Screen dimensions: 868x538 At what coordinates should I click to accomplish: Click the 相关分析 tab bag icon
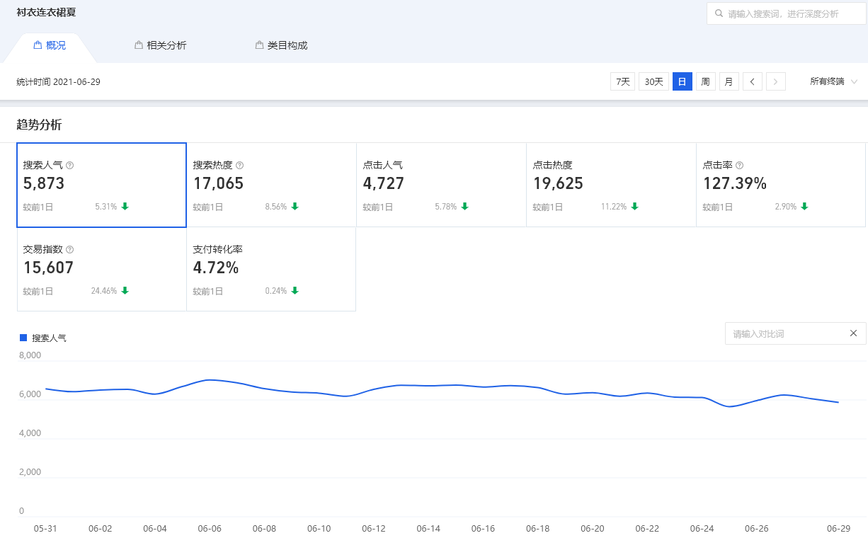coord(139,45)
